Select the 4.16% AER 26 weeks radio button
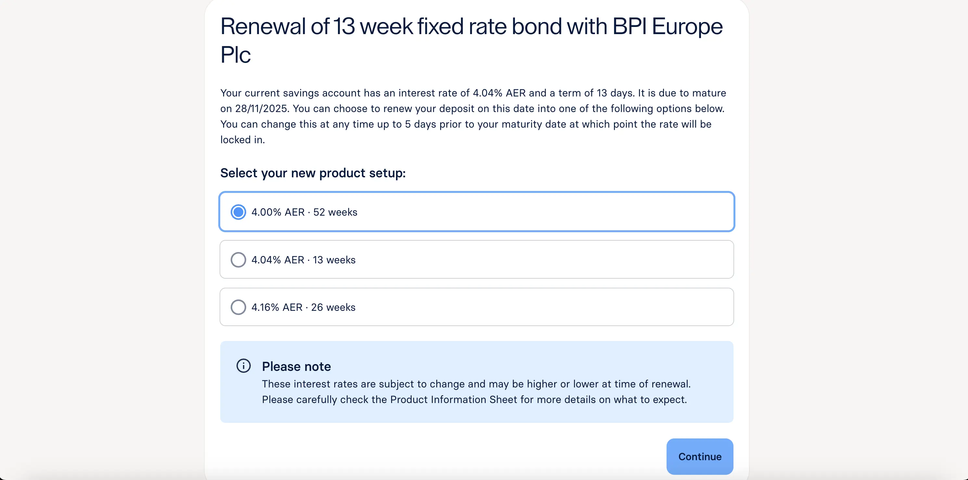Screen dimensions: 968x480 (238, 307)
